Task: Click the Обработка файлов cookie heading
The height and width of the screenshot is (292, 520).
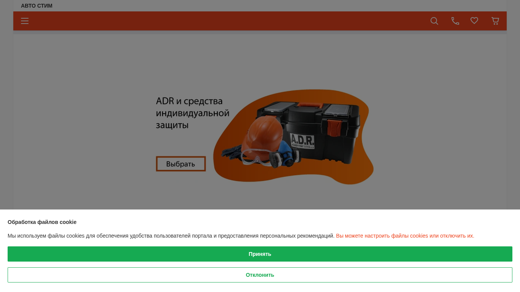Action: coord(42,222)
